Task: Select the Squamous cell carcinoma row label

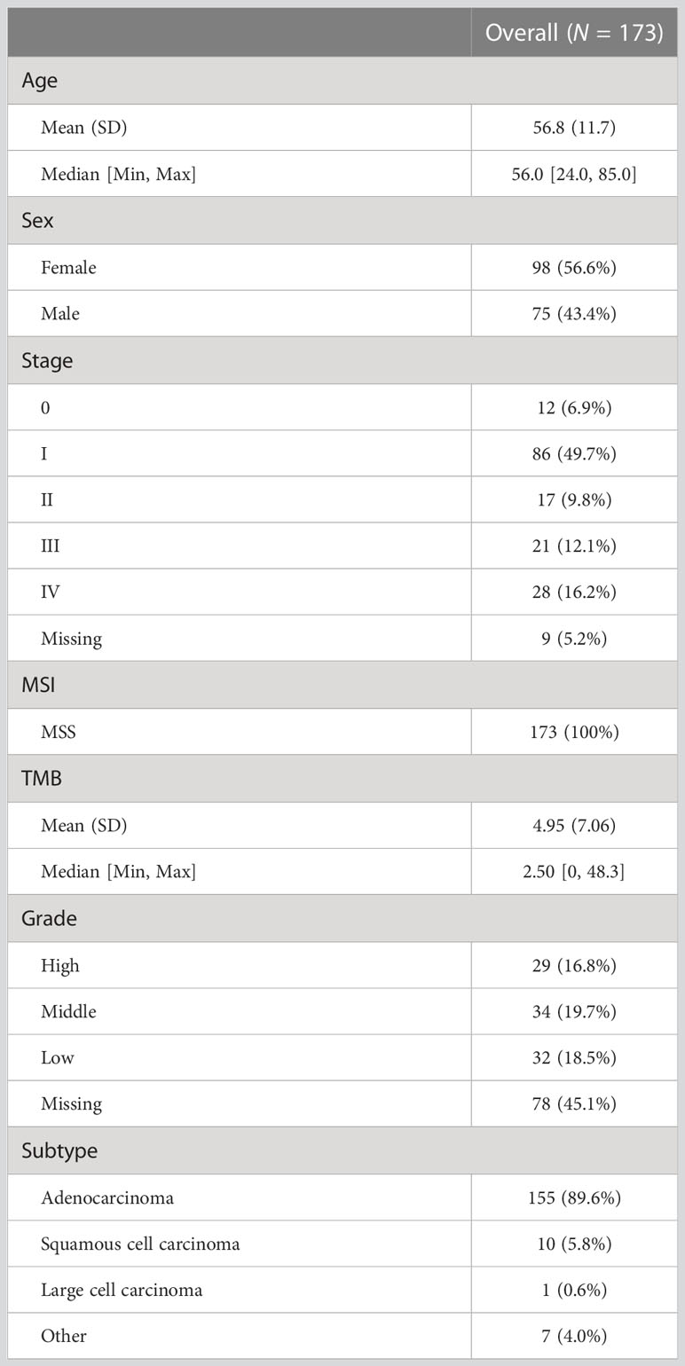Action: click(140, 1244)
